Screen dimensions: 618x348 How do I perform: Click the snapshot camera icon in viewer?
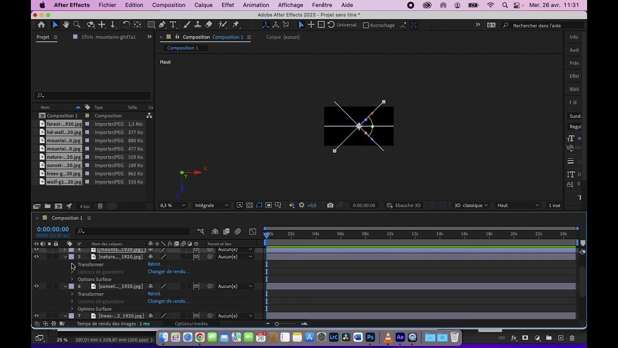[x=330, y=205]
